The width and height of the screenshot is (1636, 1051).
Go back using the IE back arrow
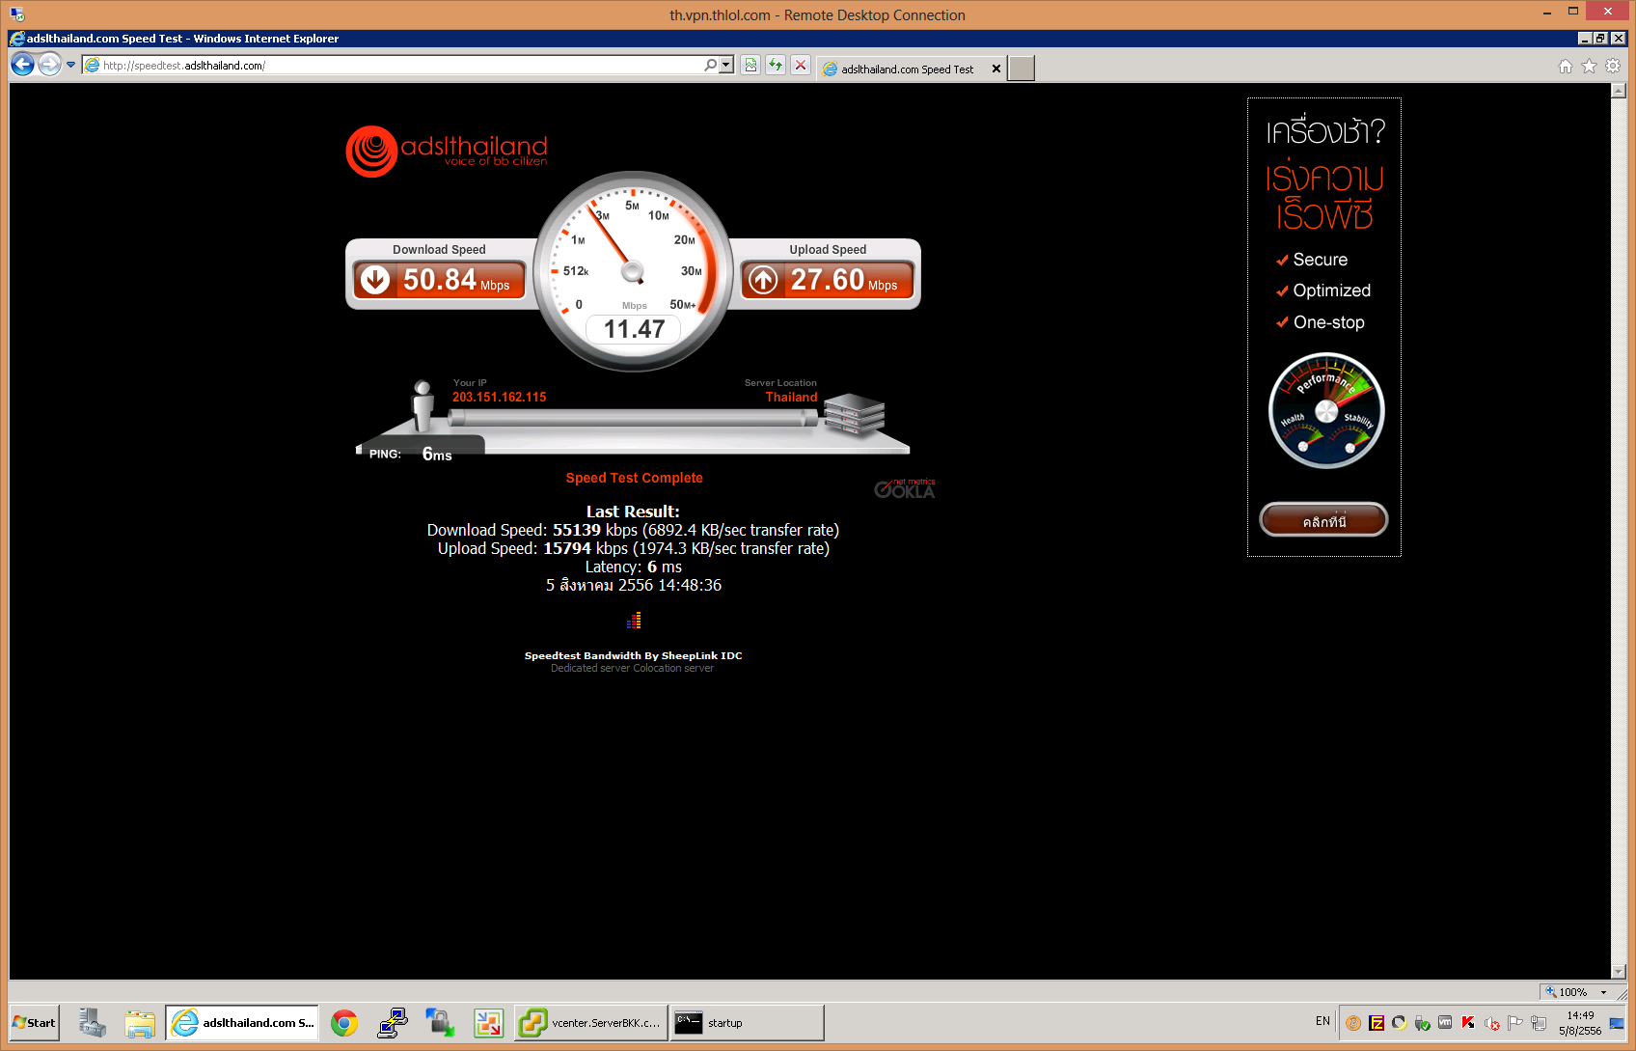click(x=22, y=65)
